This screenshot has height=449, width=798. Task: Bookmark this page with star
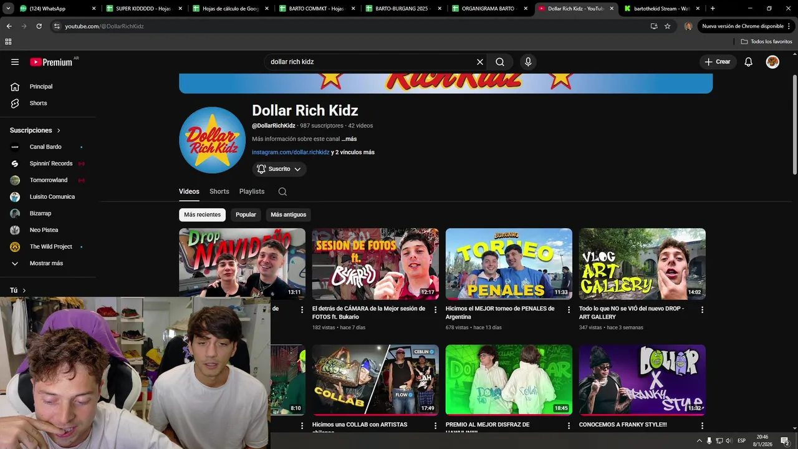point(667,26)
